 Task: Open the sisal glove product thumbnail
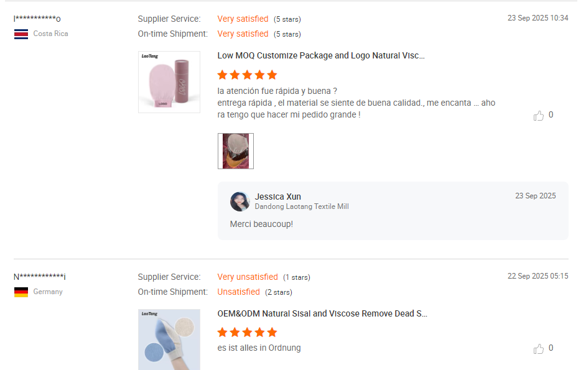(169, 339)
